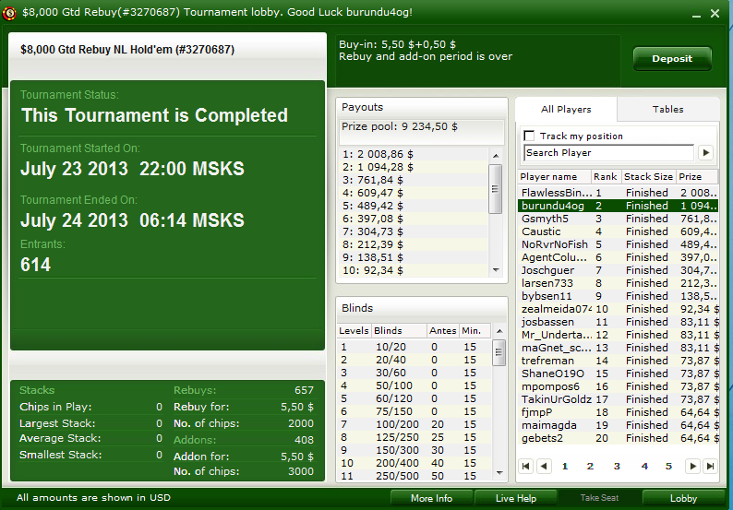Sort by Player name column header
The image size is (733, 510).
(x=555, y=176)
